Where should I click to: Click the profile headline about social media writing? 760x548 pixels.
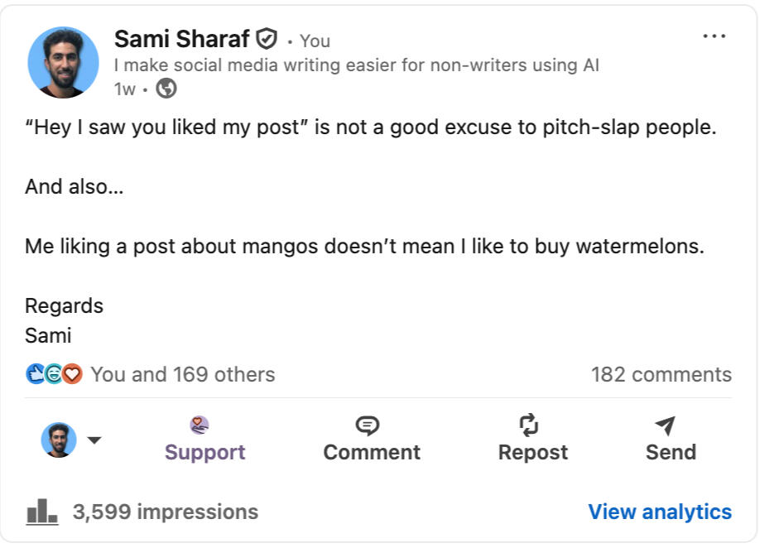coord(356,65)
